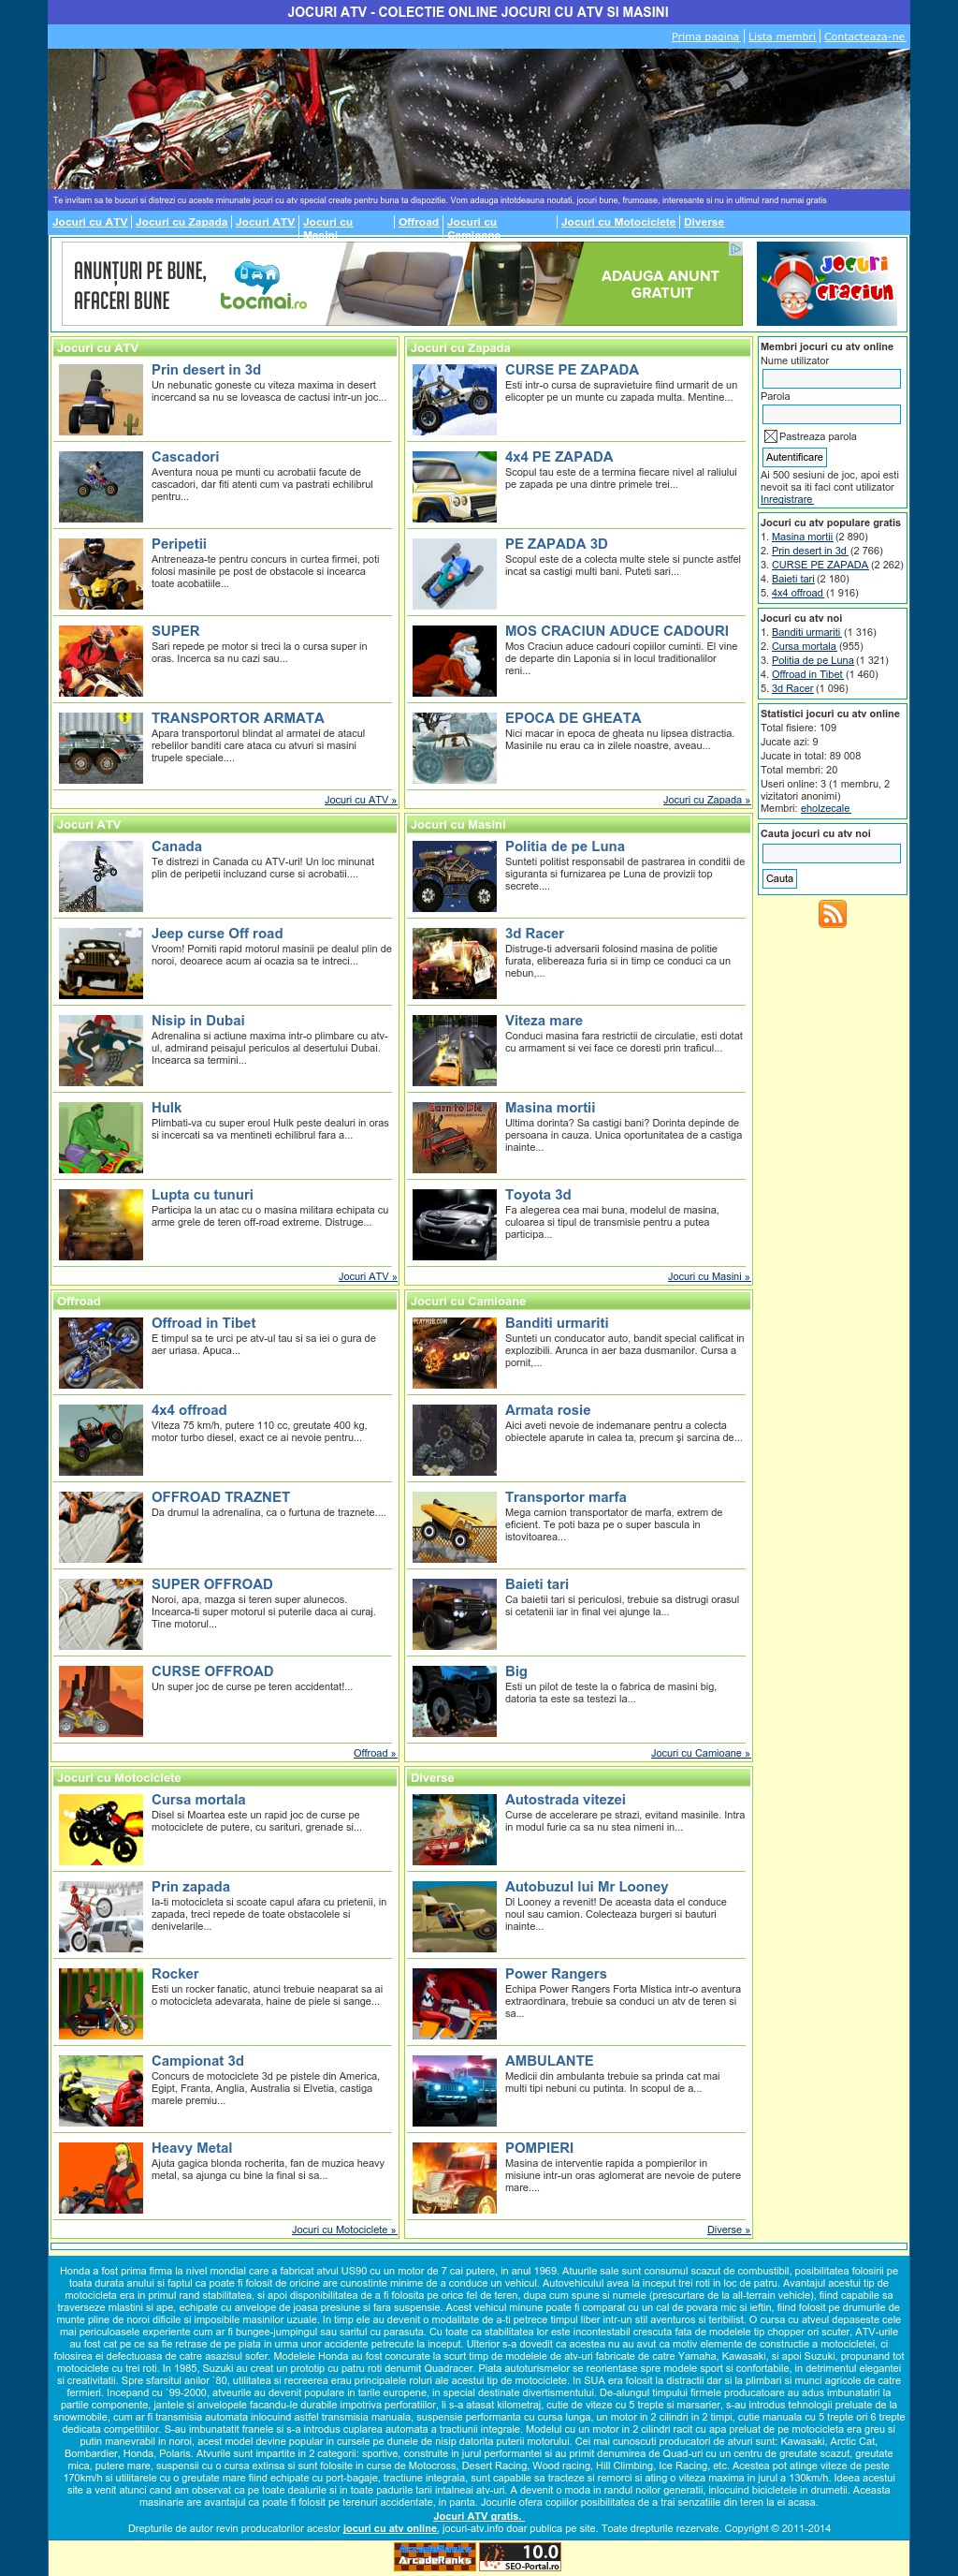This screenshot has width=958, height=2576.
Task: Open TRANSPORTOR ARMATA game thumbnail
Action: pos(101,748)
